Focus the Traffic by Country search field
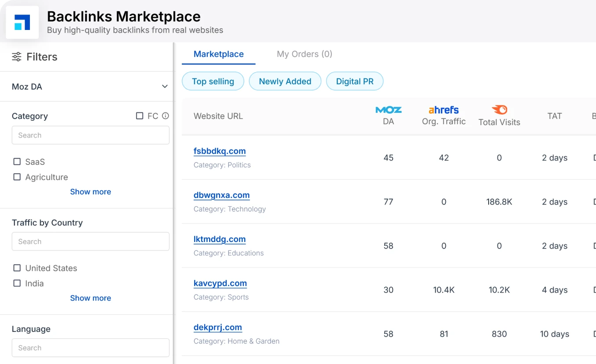 point(91,241)
